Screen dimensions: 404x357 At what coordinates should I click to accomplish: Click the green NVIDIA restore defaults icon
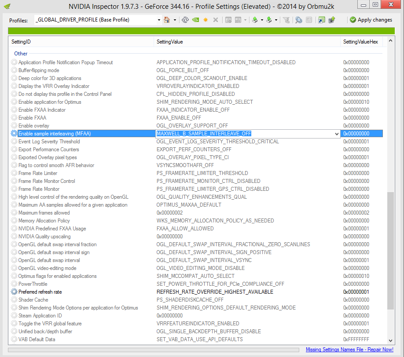point(195,20)
